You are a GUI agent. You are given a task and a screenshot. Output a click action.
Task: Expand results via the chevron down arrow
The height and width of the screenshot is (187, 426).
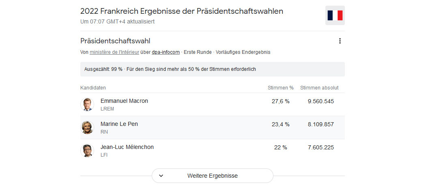pos(161,176)
